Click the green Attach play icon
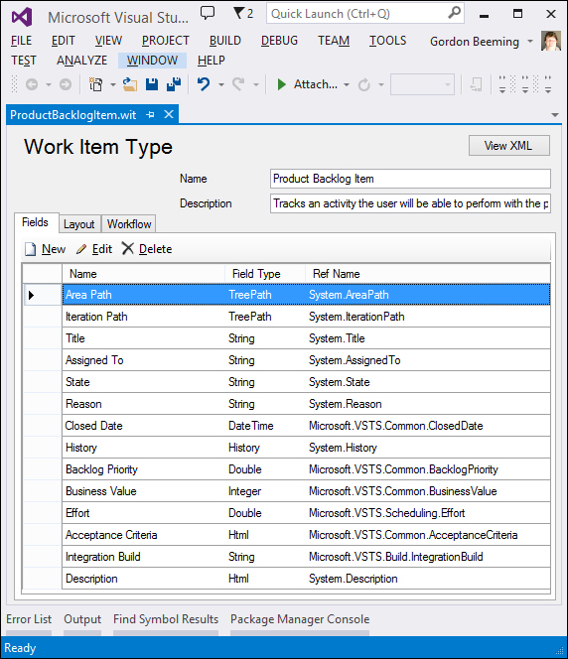568x659 pixels. [x=282, y=84]
